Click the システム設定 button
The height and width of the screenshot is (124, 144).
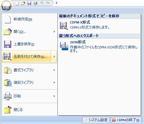tap(96, 120)
